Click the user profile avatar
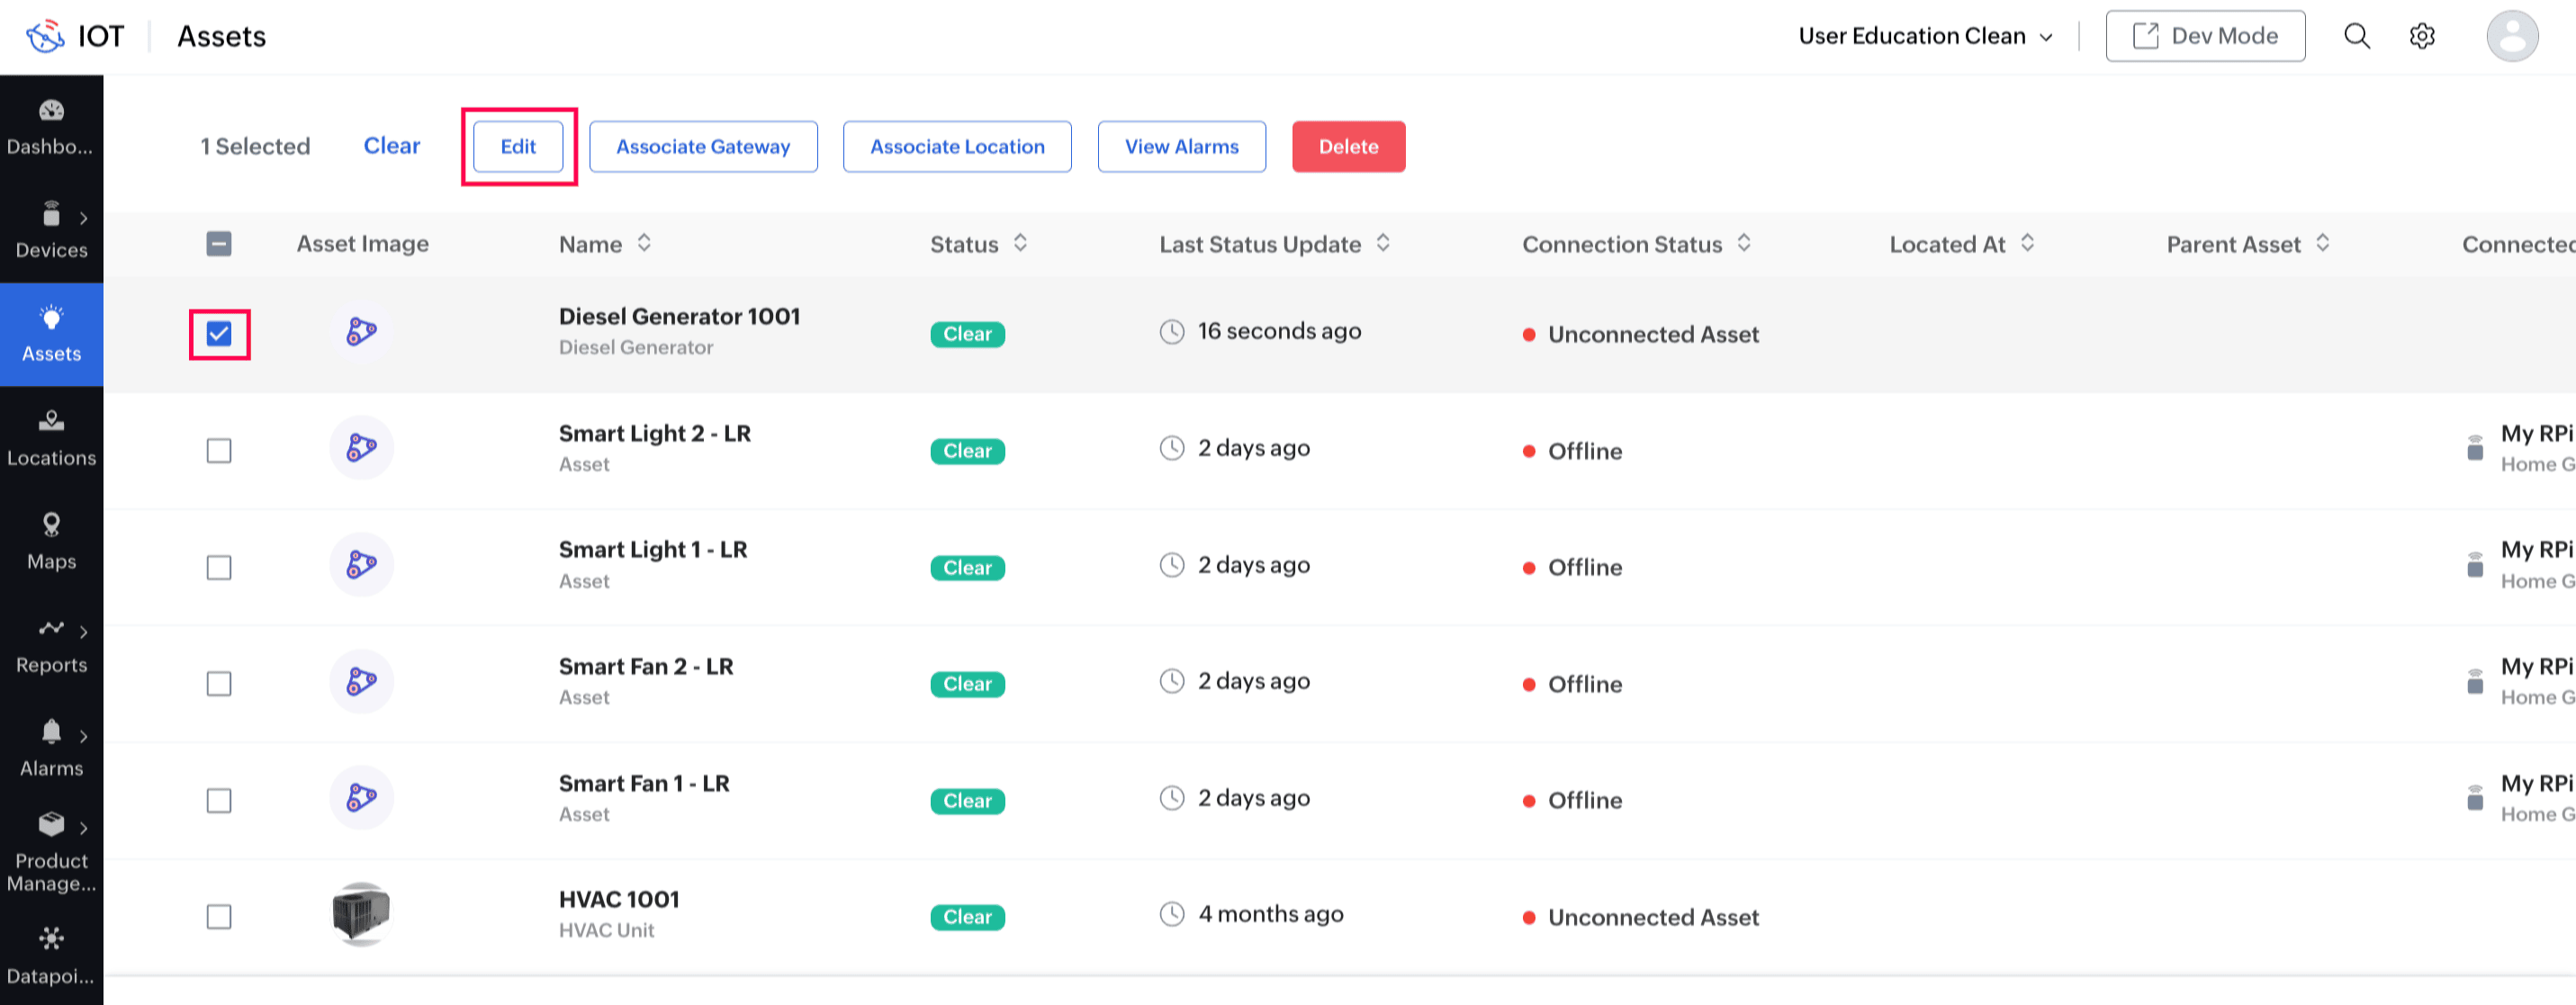 (x=2511, y=36)
